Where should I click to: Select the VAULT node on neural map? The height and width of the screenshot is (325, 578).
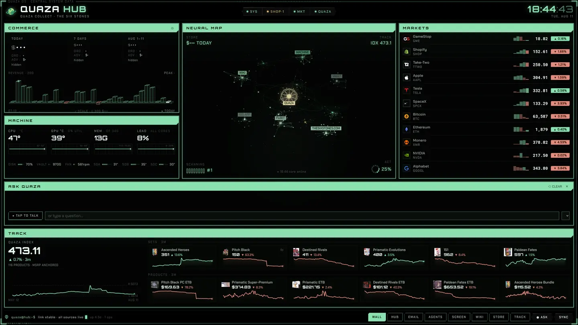[x=336, y=76]
